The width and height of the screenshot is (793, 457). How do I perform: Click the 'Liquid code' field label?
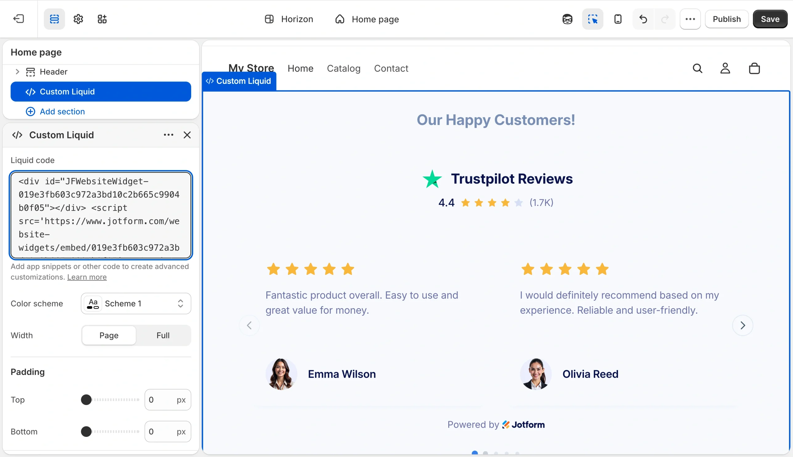pos(33,160)
